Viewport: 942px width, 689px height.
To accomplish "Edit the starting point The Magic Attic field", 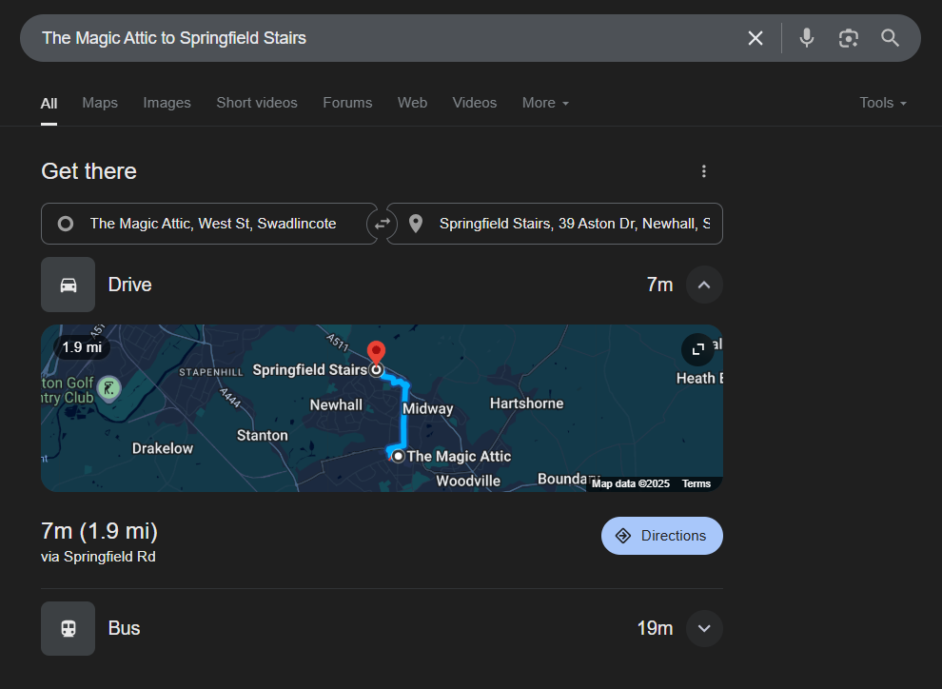I will point(208,224).
